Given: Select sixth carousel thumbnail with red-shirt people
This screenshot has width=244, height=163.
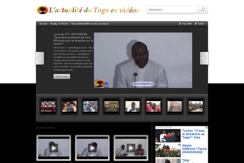Looking at the screenshot, I should point(154,106).
